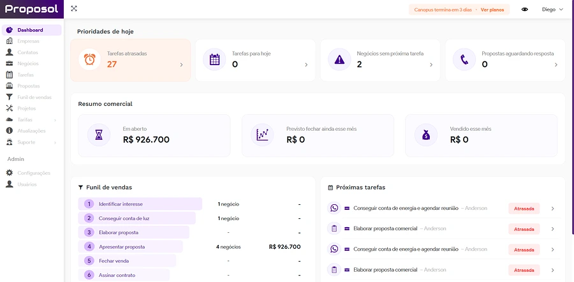Viewport: 574px width, 282px height.
Task: Select funnel stage 1 Identificar interesse
Action: [x=140, y=204]
